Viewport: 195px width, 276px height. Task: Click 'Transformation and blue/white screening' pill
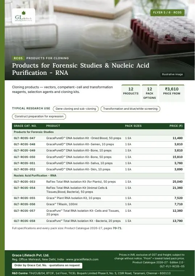[x=130, y=109]
